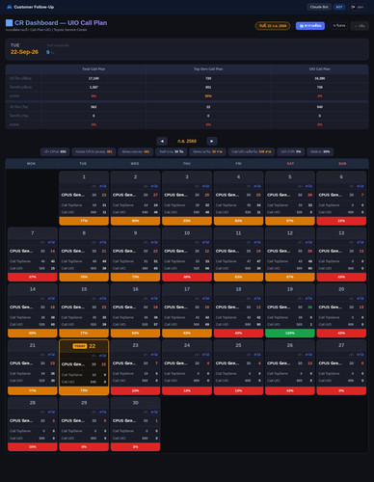
Task: Click the orange date pill in the header
Action: click(273, 26)
